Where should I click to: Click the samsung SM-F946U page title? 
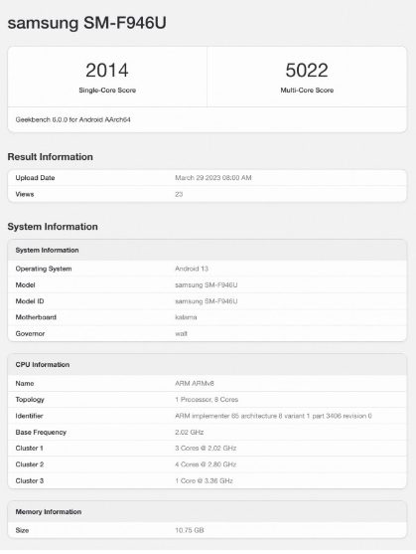tap(86, 23)
